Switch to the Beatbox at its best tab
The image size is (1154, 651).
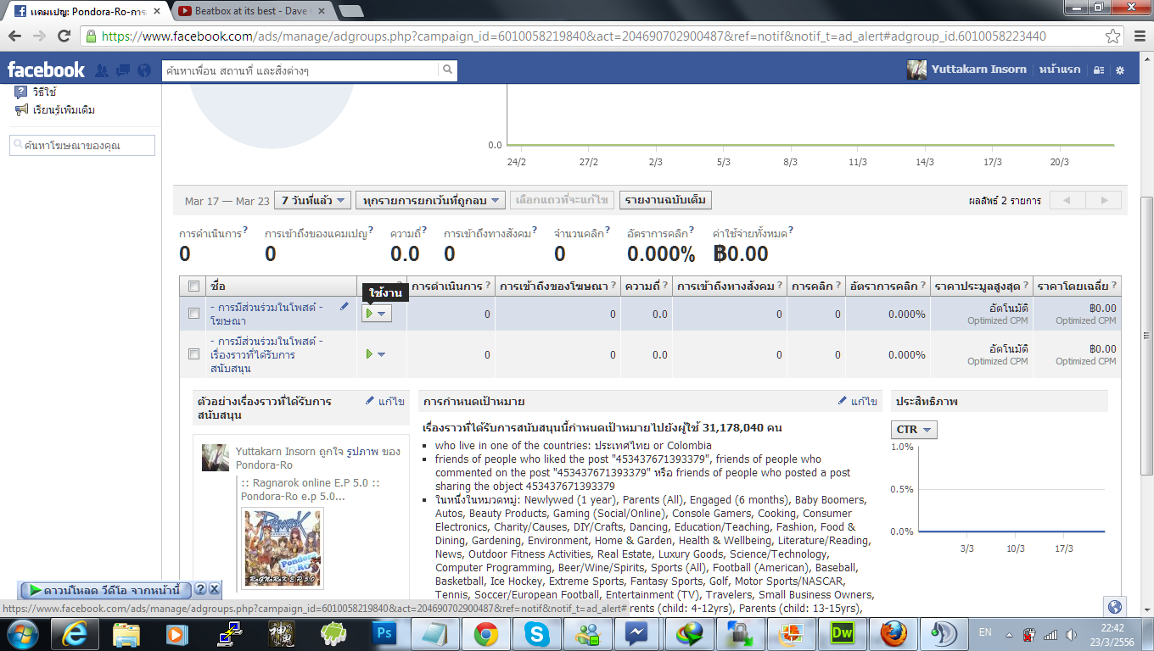(252, 11)
